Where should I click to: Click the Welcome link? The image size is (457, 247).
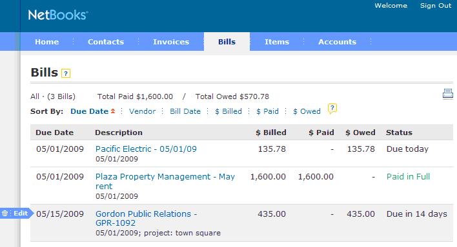pos(391,6)
